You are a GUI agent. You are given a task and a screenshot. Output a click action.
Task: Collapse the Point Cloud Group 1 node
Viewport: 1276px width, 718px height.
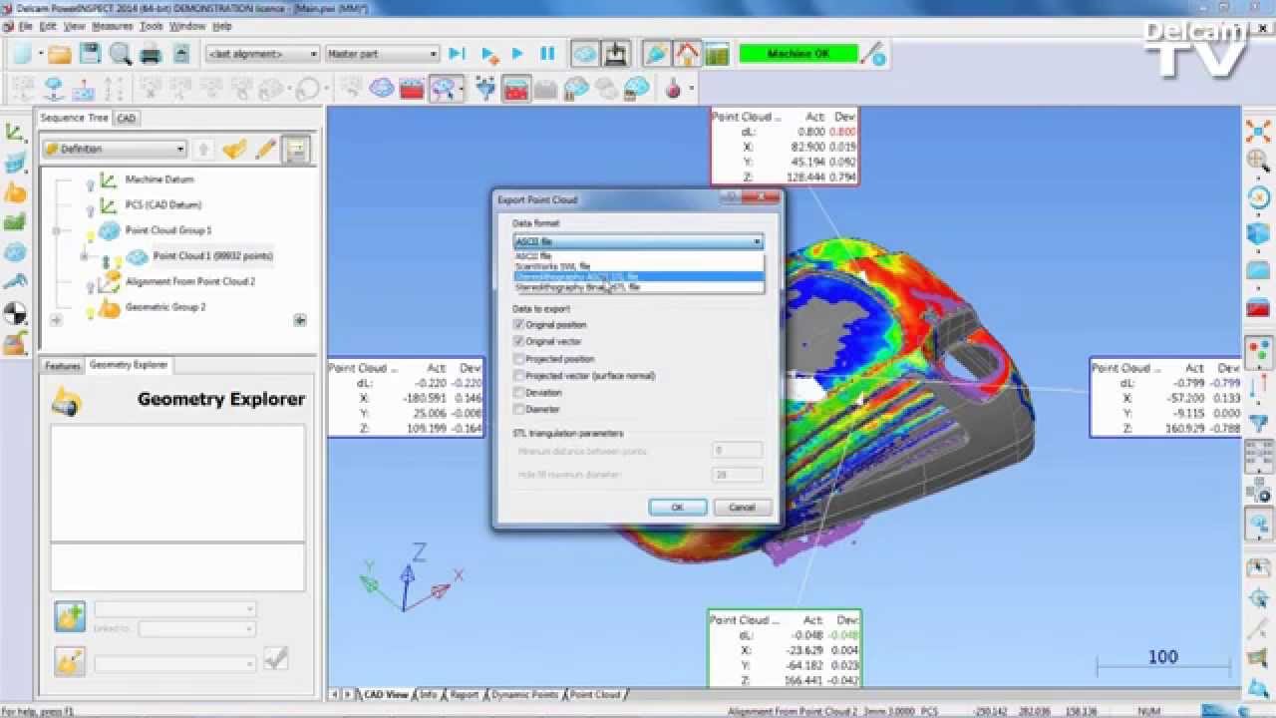[57, 230]
